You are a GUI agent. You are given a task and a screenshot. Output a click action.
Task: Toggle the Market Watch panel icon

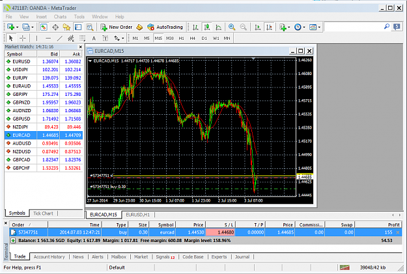tap(44, 27)
